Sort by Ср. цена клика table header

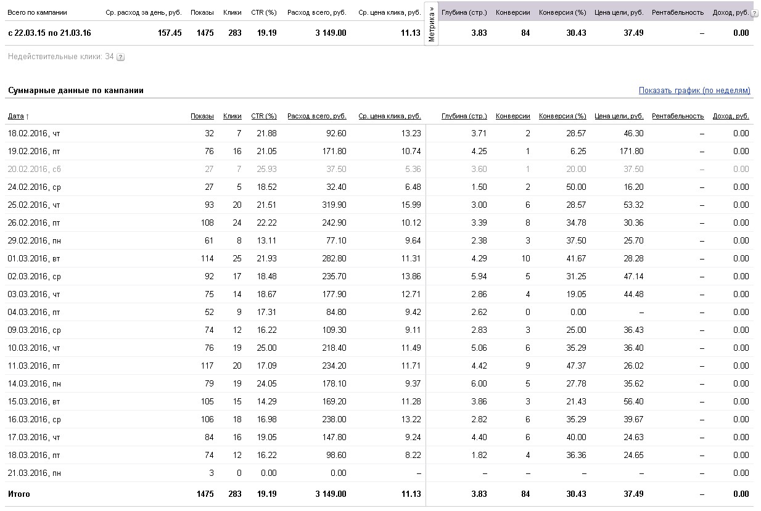click(390, 116)
